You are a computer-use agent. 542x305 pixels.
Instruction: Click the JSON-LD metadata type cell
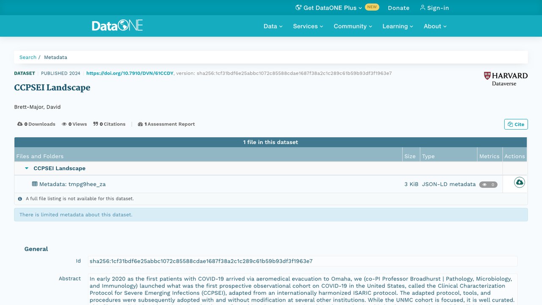[449, 184]
